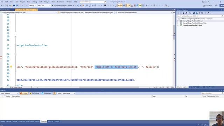Toggle Show All Files in Solution Explorer

pyautogui.click(x=202, y=13)
